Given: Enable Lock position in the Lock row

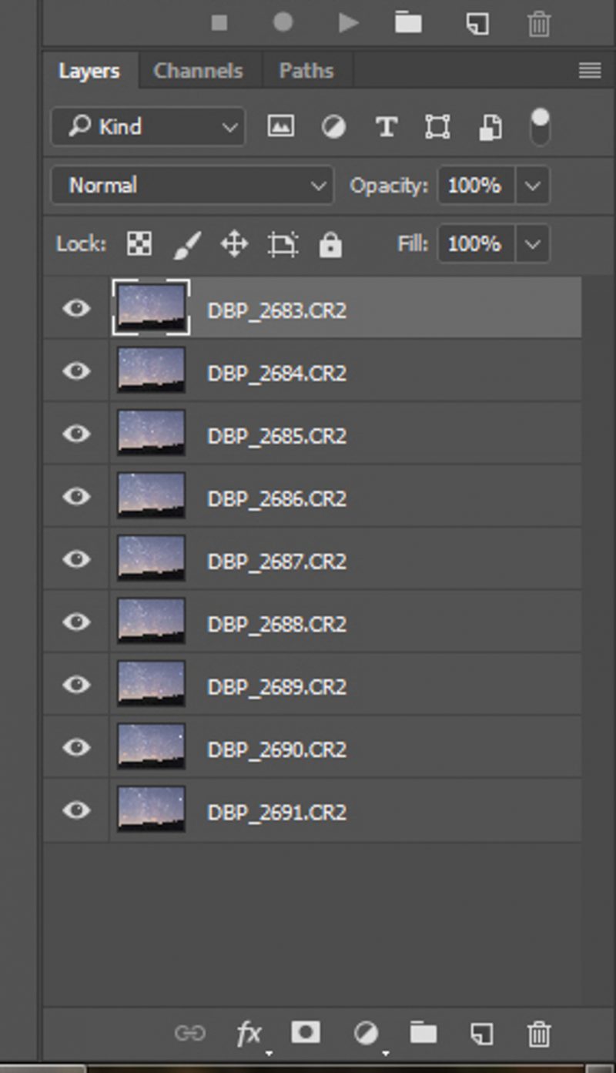Looking at the screenshot, I should coord(233,244).
